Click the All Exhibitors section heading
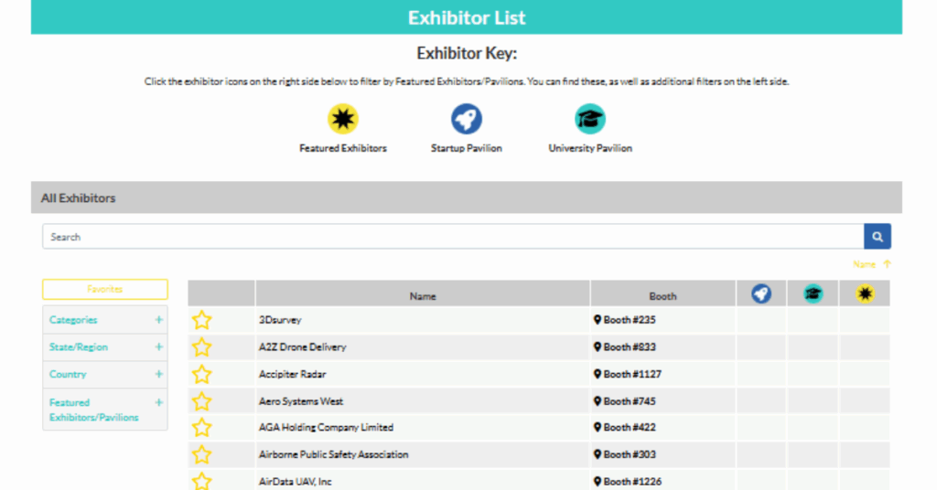The image size is (937, 490). point(79,198)
